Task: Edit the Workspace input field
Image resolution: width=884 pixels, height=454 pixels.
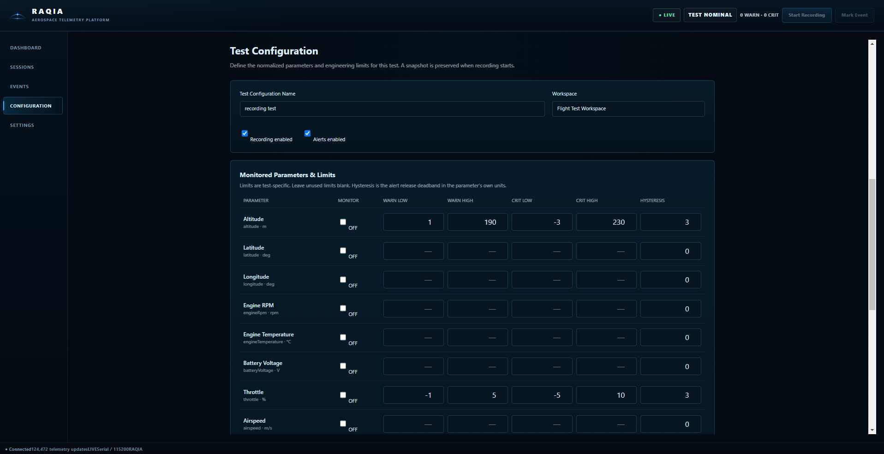Action: click(x=628, y=109)
